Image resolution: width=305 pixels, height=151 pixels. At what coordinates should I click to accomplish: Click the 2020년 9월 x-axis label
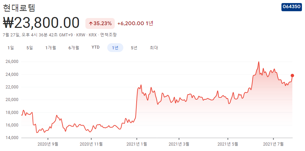[x=48, y=144]
